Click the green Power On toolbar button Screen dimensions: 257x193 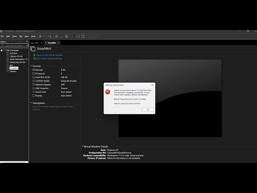click(41, 36)
